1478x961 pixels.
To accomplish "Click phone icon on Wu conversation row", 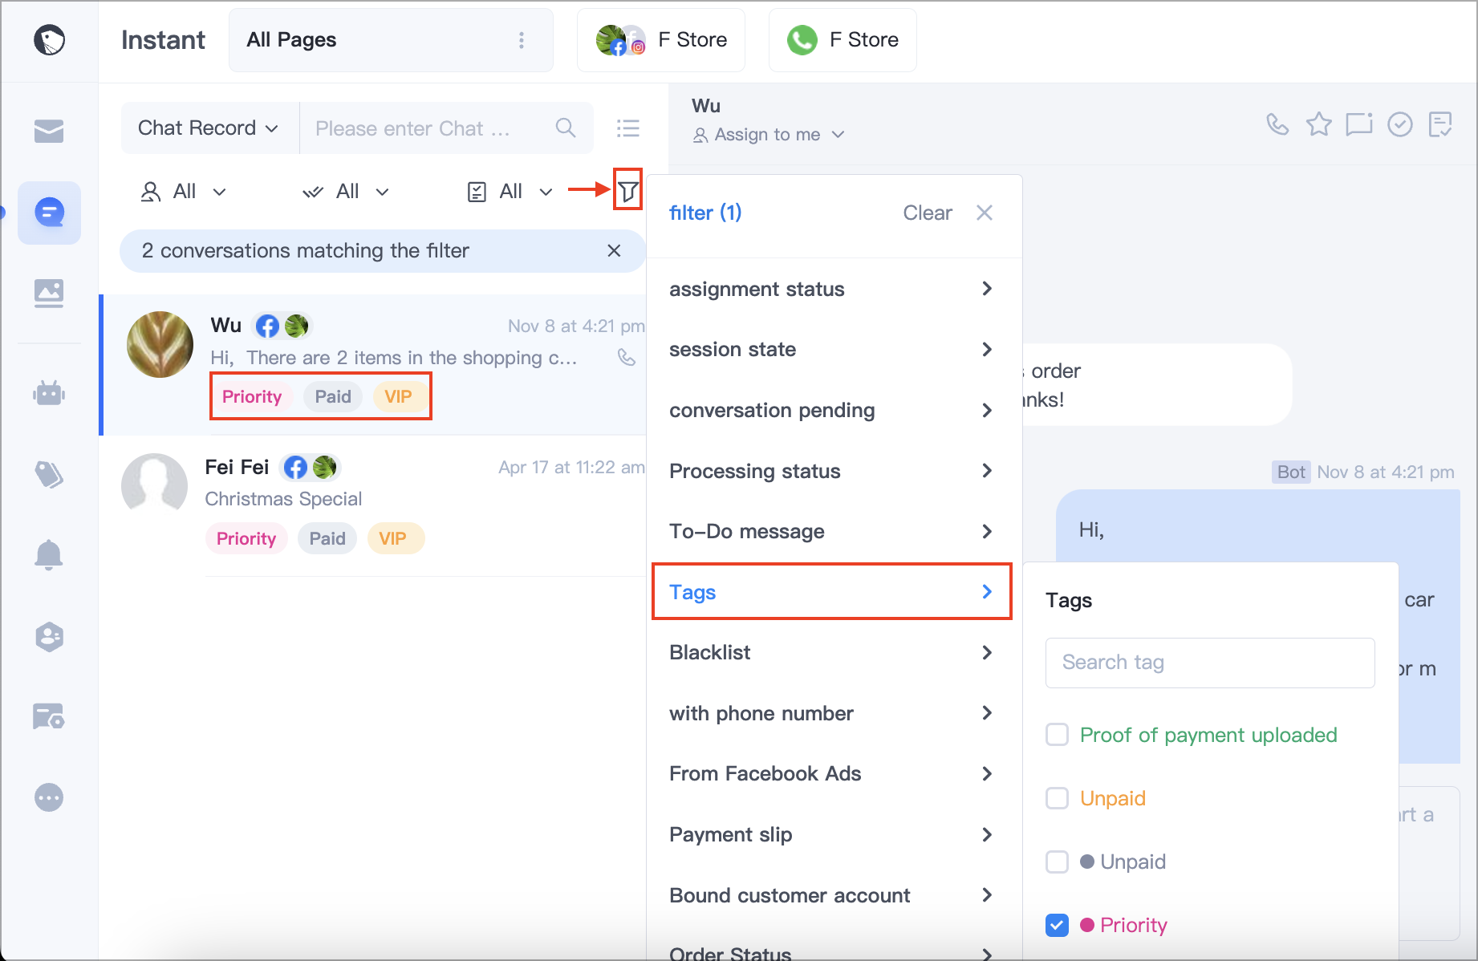I will click(x=627, y=358).
